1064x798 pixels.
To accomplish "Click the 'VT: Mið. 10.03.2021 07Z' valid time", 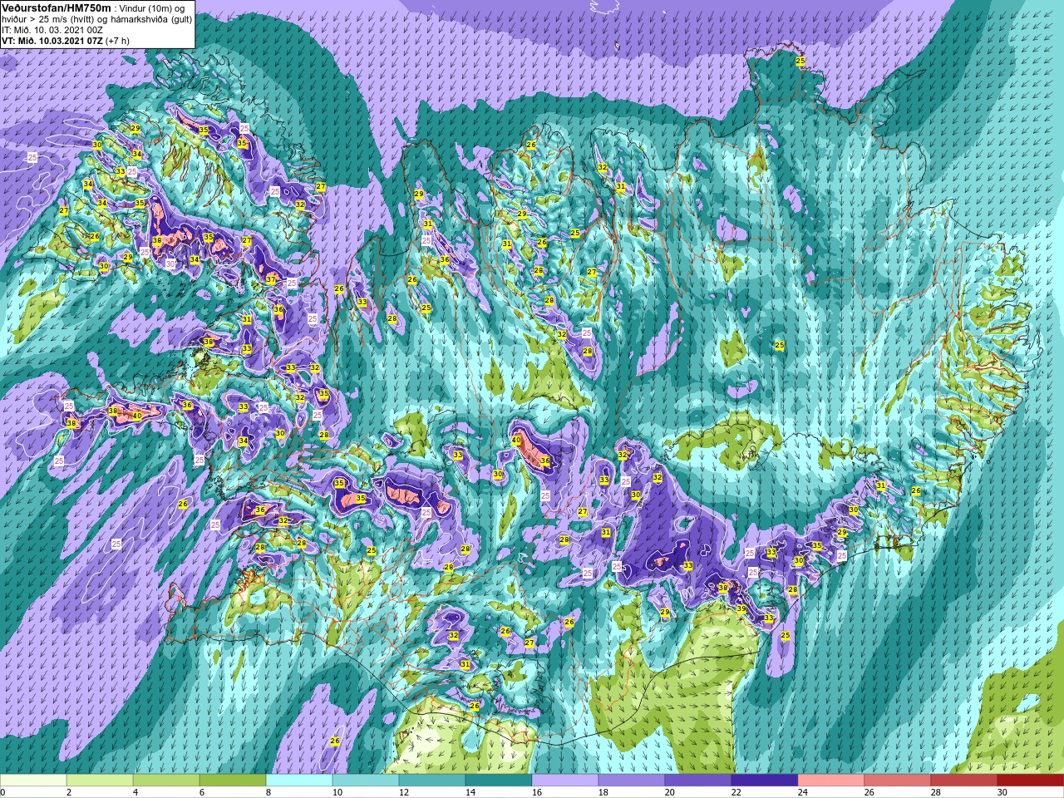I will tap(52, 40).
